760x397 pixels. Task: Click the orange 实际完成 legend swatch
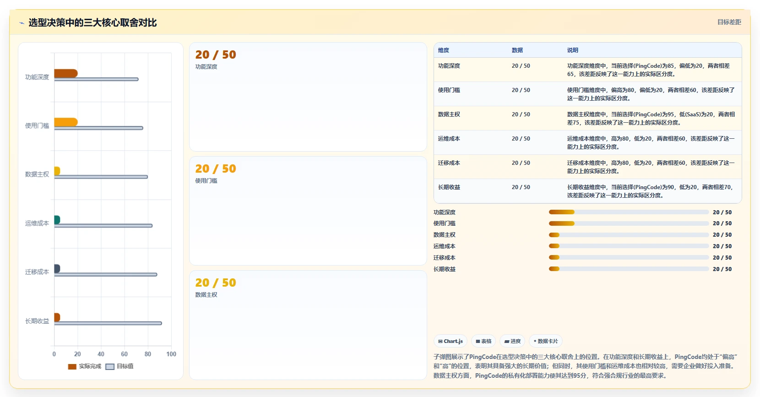[x=72, y=366]
